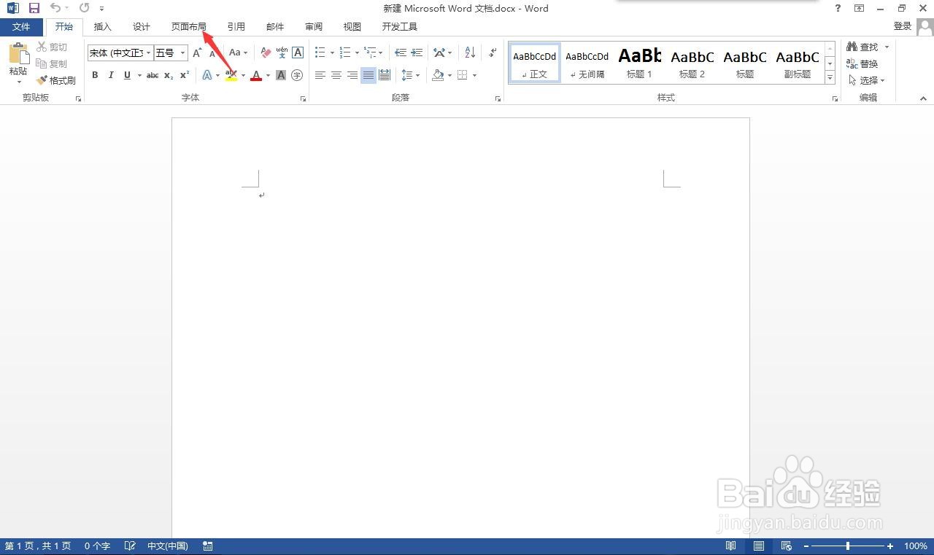Viewport: 934px width, 555px height.
Task: Insert enclosed character icon
Action: [x=297, y=75]
